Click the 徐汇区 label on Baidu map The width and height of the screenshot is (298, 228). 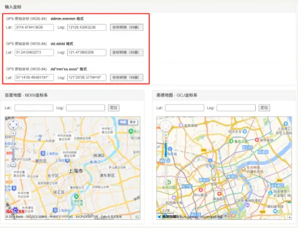click(x=59, y=192)
